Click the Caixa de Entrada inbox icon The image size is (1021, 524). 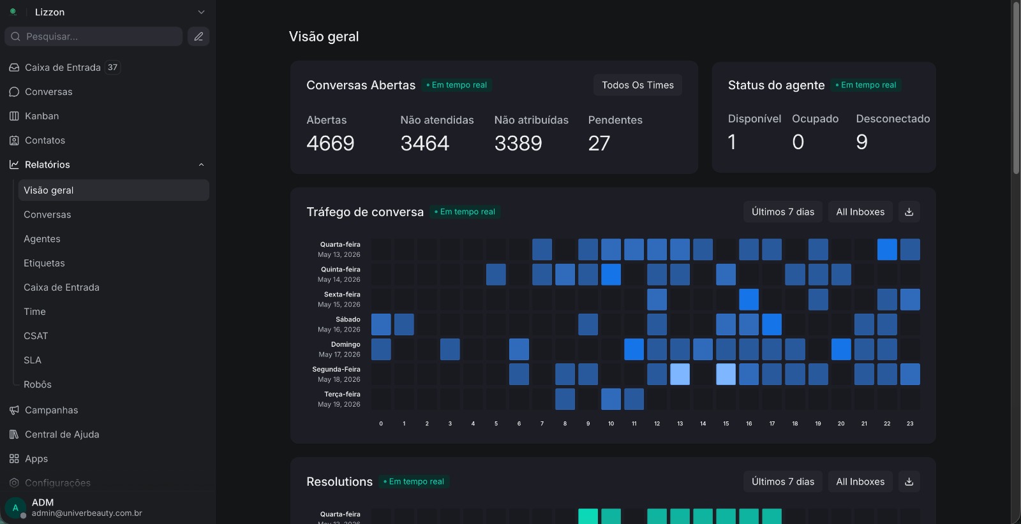[x=14, y=68]
